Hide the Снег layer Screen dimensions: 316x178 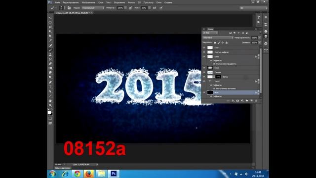[204, 47]
